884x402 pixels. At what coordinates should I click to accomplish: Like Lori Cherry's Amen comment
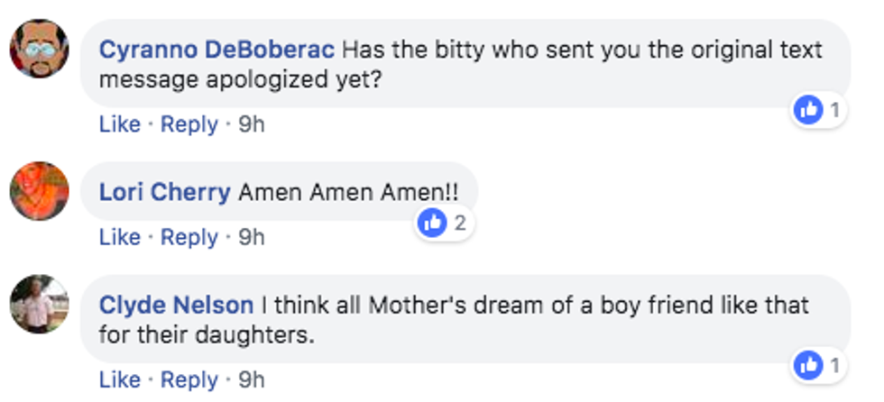coord(119,237)
